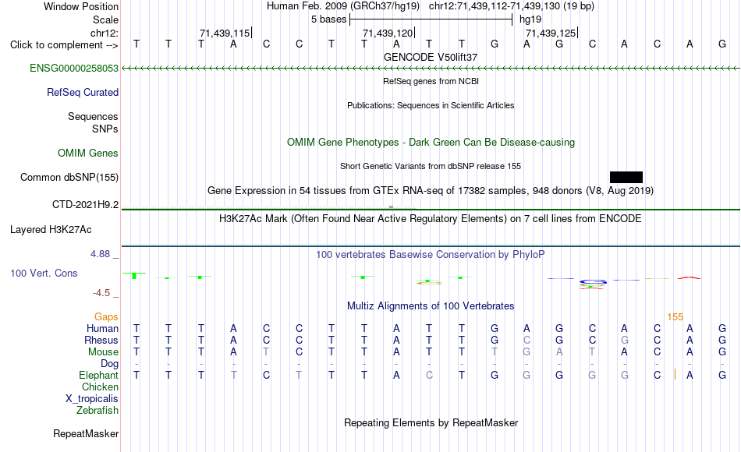Click the orange insertion bar in Elephant row

point(675,375)
